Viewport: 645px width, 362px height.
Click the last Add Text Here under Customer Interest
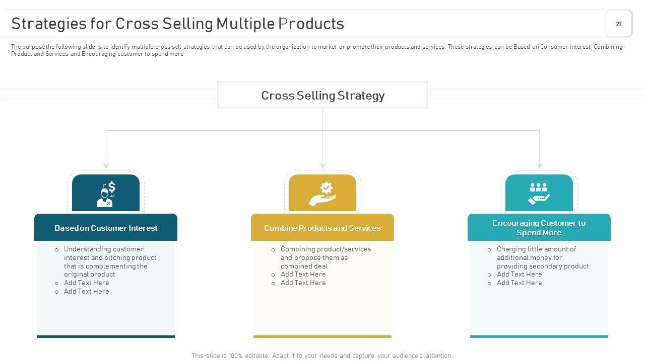click(x=86, y=291)
